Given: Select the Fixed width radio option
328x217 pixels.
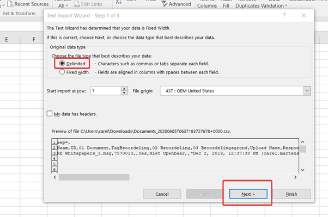Looking at the screenshot, I should [x=62, y=72].
